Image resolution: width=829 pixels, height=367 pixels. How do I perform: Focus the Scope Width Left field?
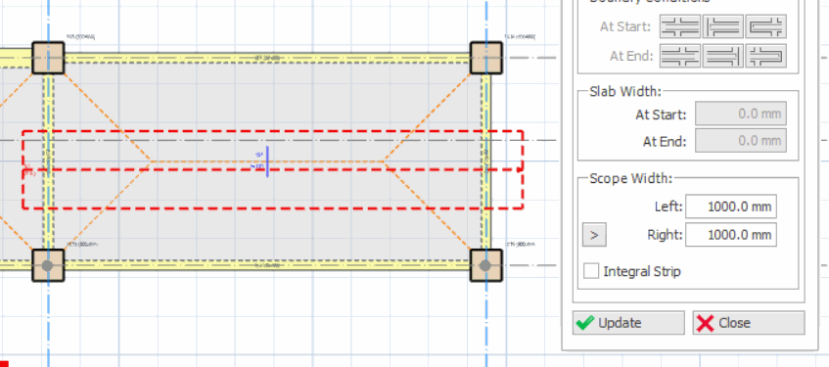click(x=731, y=206)
